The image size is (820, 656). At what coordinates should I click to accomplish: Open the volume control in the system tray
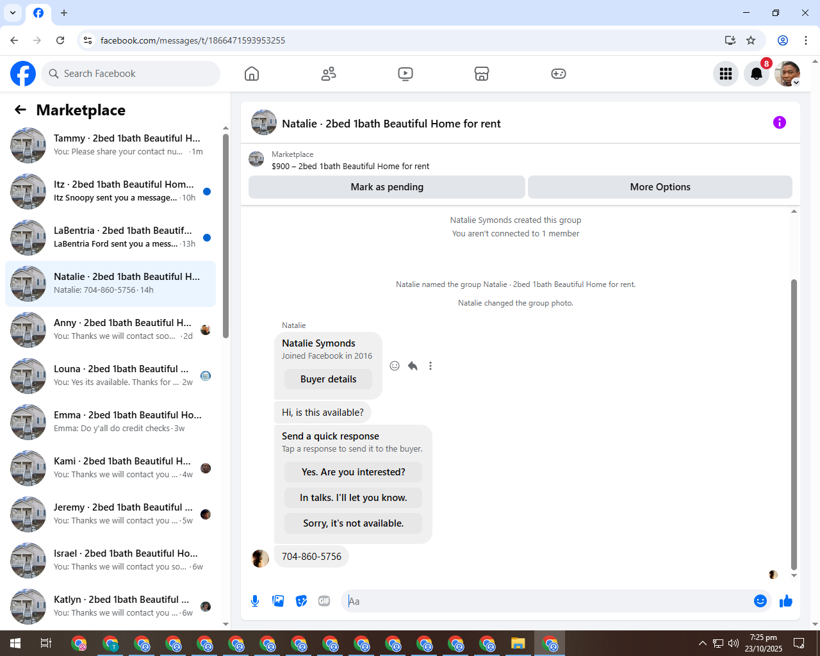coord(734,643)
